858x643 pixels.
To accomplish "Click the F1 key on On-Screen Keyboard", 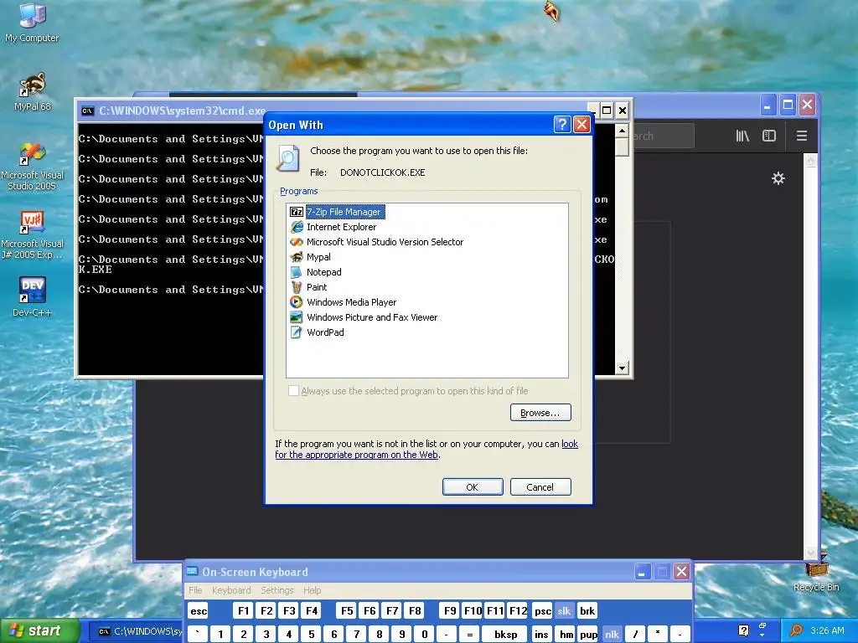I will click(244, 610).
